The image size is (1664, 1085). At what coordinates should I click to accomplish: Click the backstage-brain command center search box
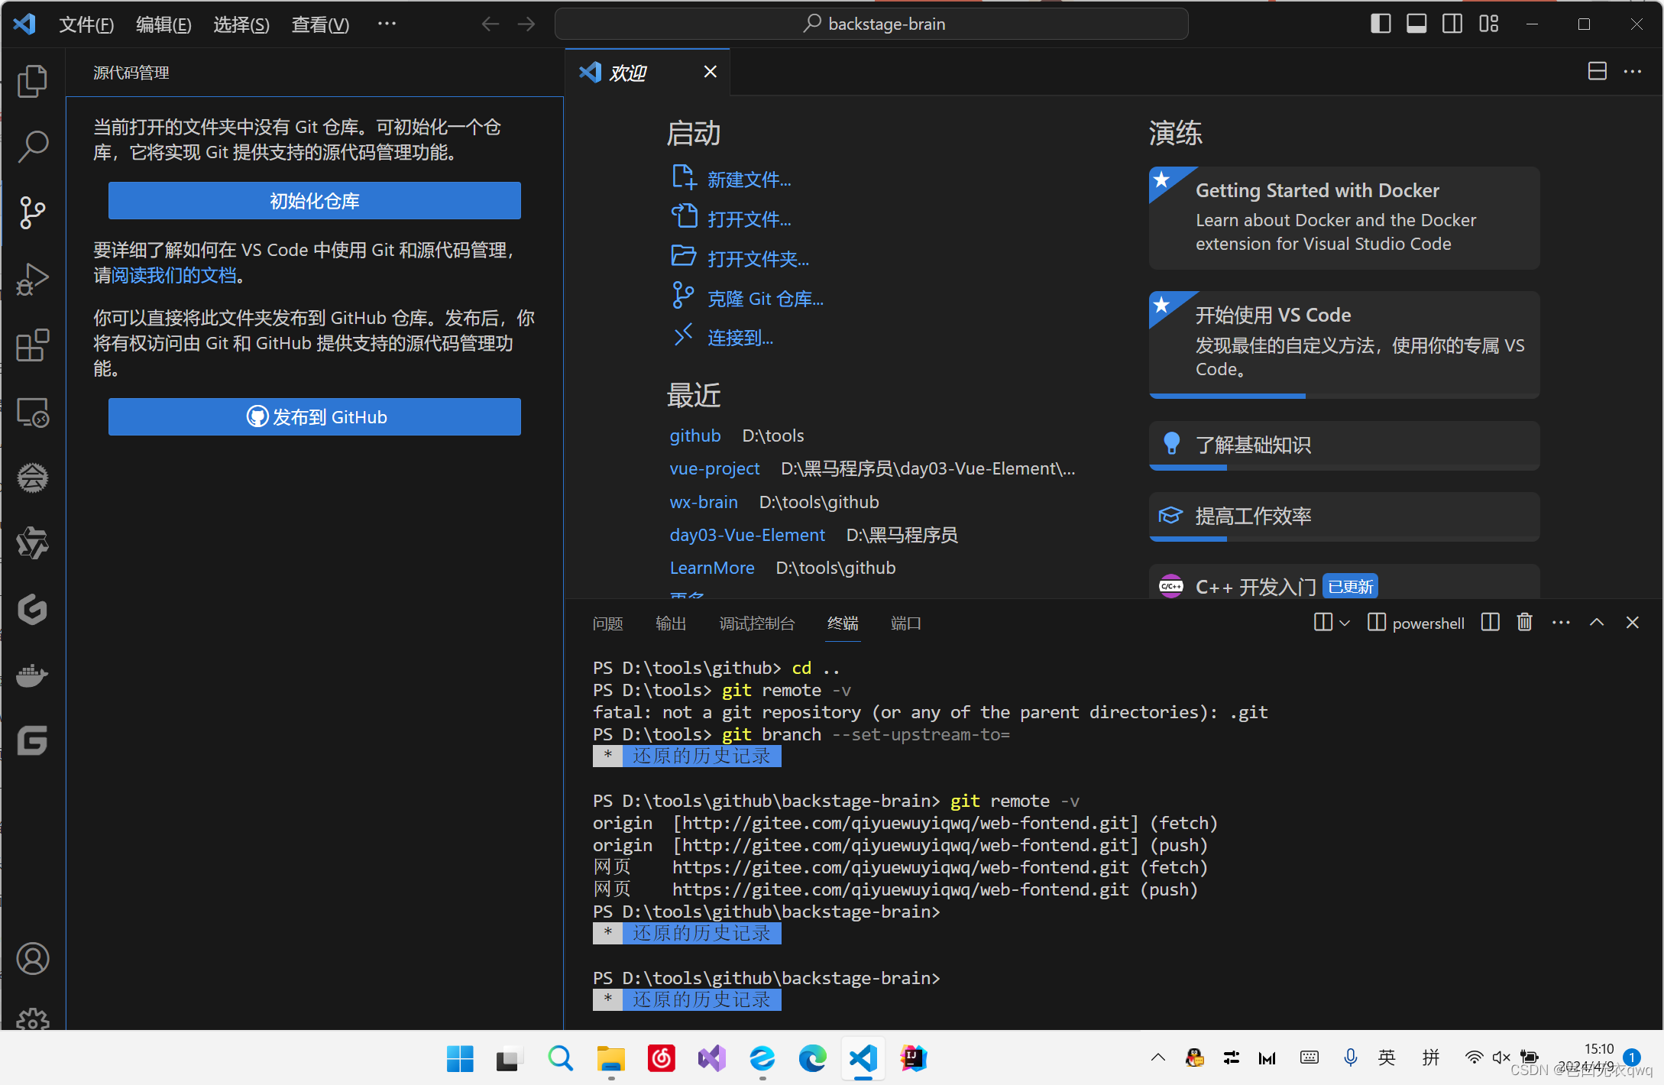pyautogui.click(x=871, y=24)
